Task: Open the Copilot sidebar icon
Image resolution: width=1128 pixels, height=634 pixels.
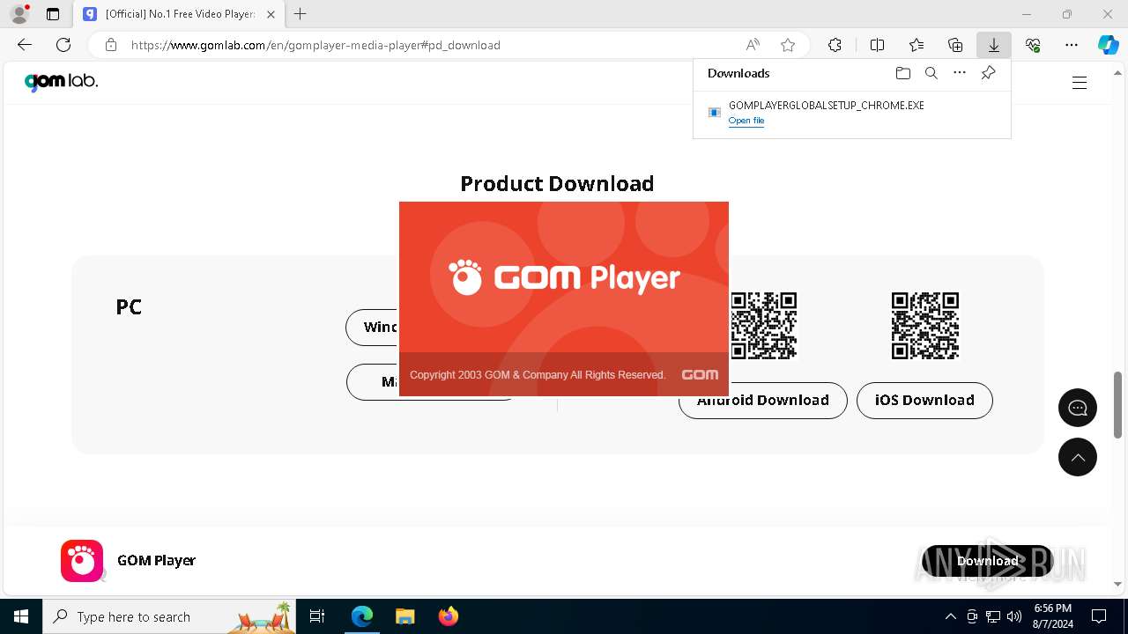Action: click(1108, 45)
